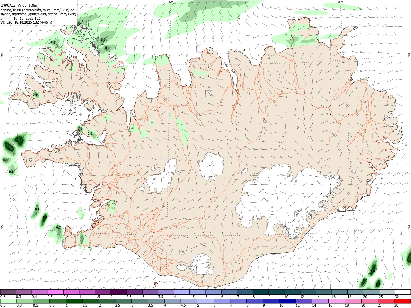Pick the white 30 snow legend swatch
This screenshot has width=411, height=308.
coord(402,292)
